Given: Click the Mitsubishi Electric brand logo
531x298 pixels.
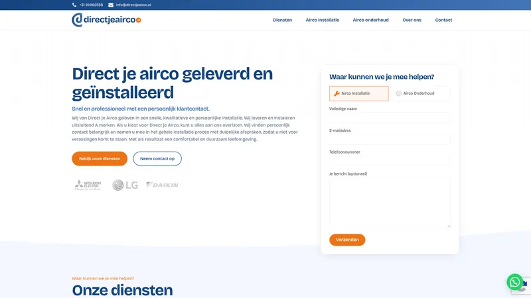Looking at the screenshot, I should tap(88, 185).
